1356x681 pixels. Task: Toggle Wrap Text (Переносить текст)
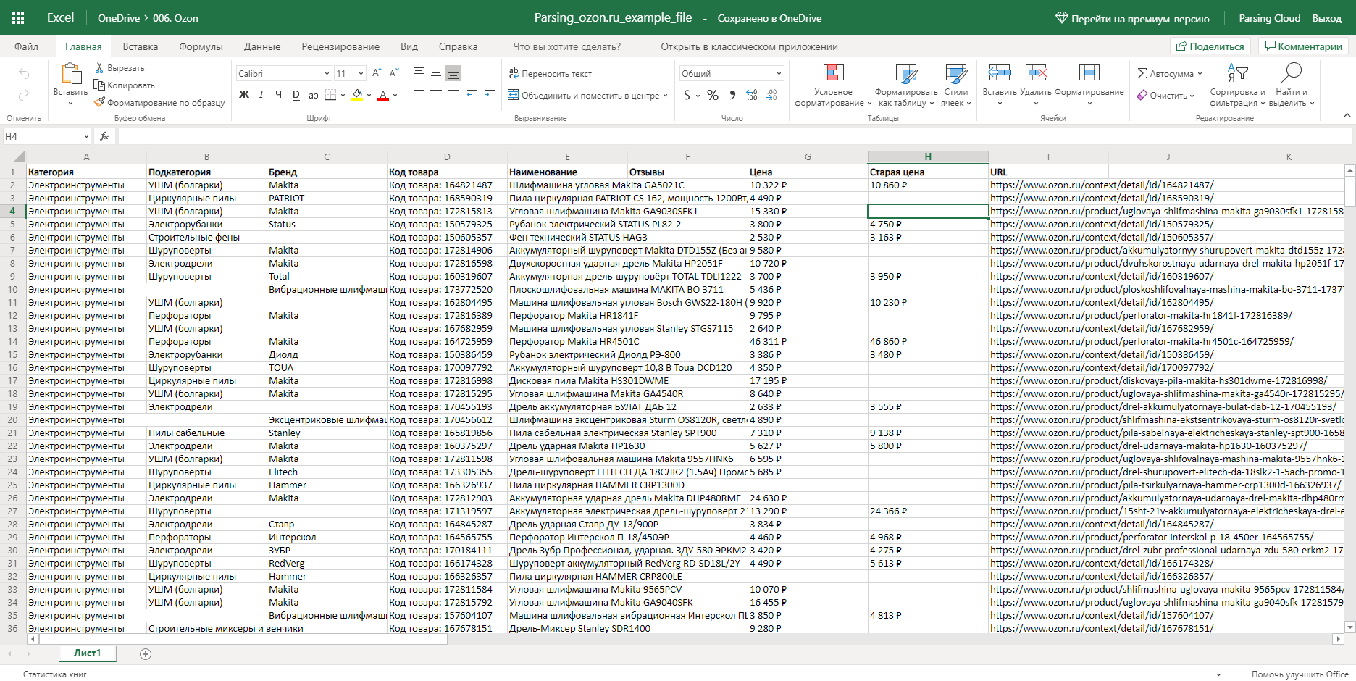coord(551,74)
